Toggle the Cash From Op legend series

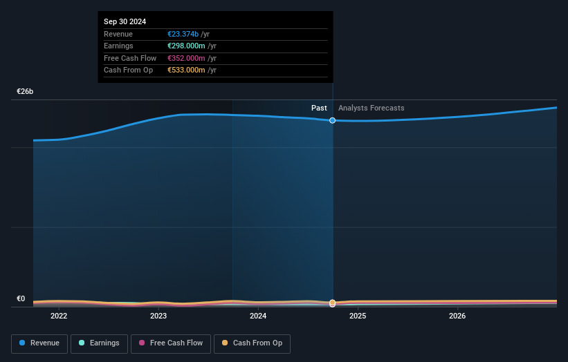[x=252, y=343]
